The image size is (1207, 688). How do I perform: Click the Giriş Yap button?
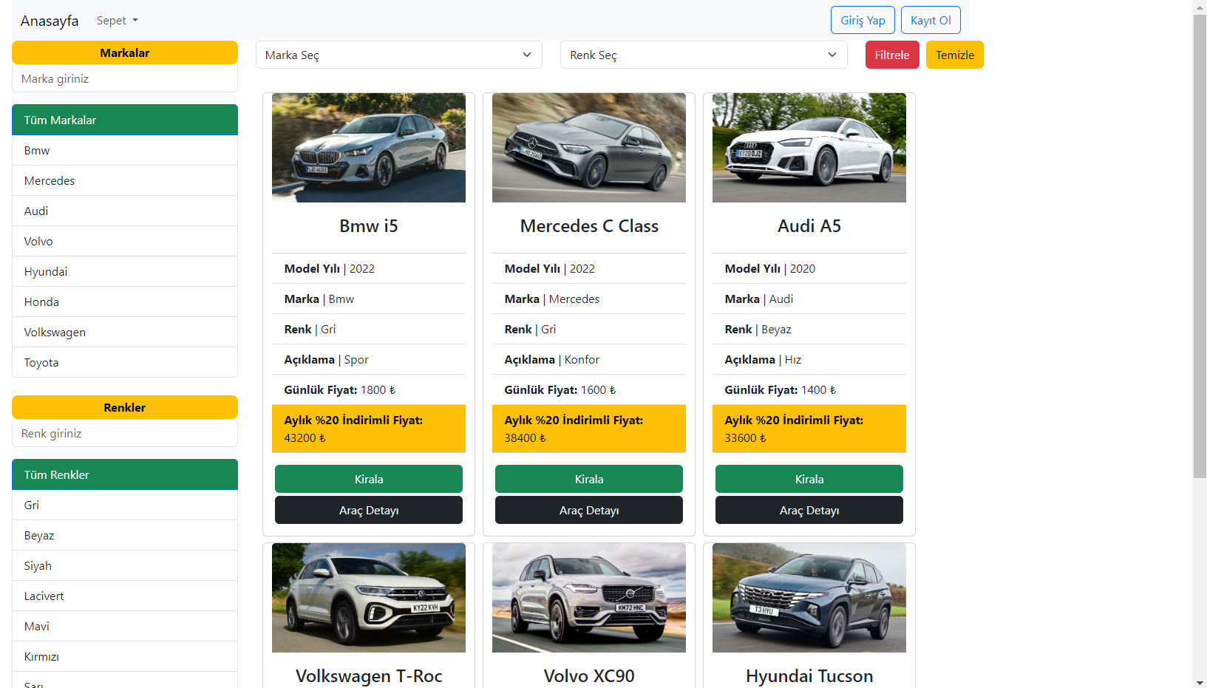(863, 20)
